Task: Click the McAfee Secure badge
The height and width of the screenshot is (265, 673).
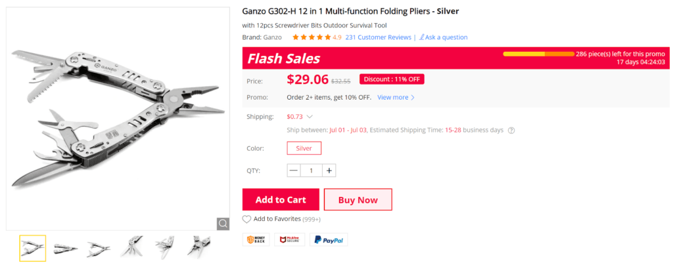Action: click(x=289, y=240)
